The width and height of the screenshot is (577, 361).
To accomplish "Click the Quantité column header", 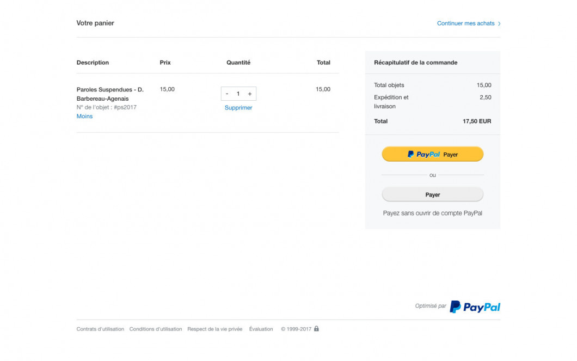I will (x=238, y=63).
